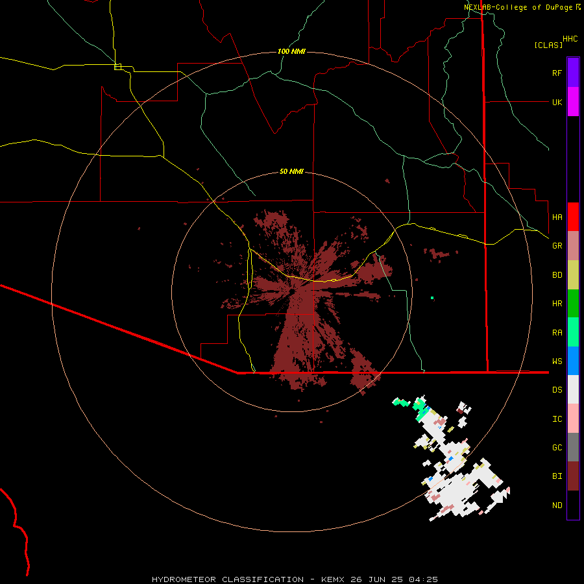Click the DS legend label
Viewport: 584px width, 584px height.
pos(557,390)
